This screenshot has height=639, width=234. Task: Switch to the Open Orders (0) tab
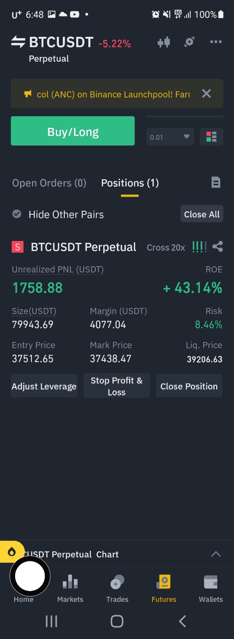49,183
